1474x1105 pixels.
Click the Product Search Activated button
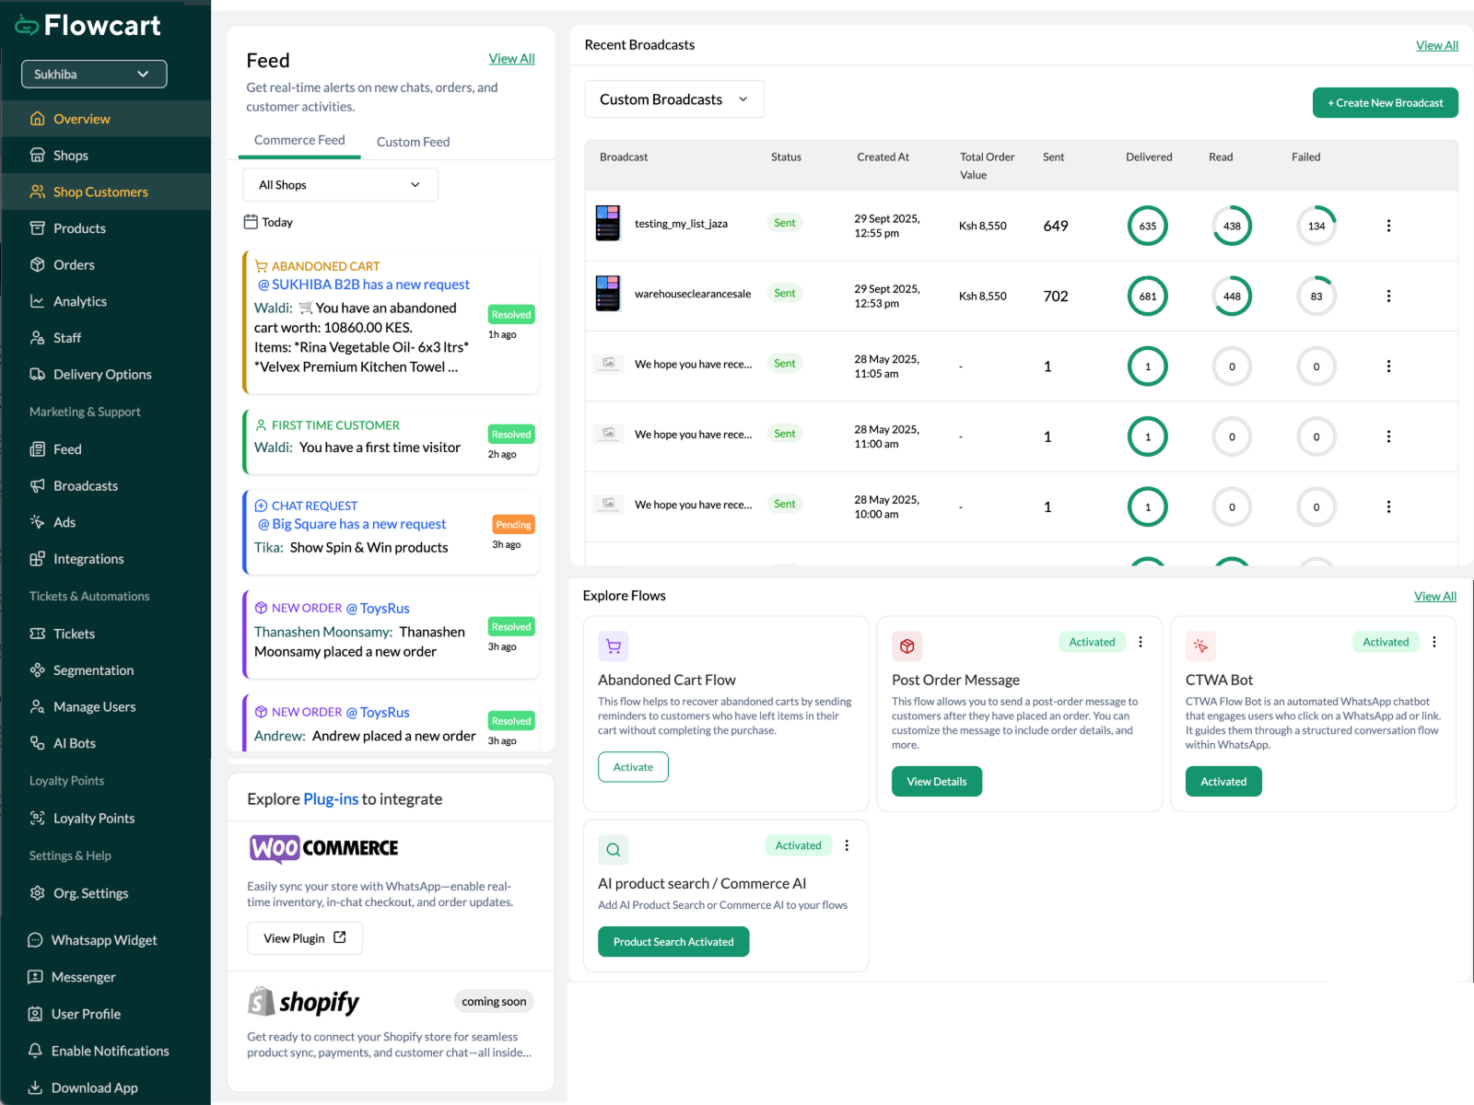(x=673, y=941)
